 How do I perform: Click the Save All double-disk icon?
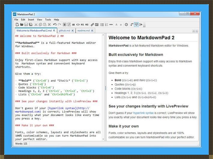31,25
